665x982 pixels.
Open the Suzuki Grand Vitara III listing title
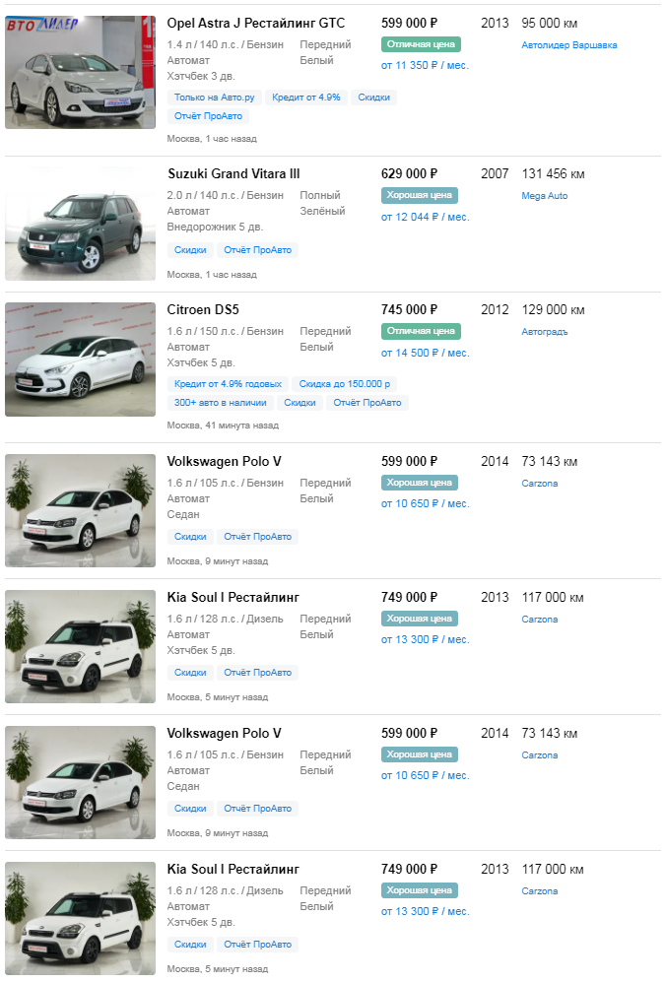(233, 174)
